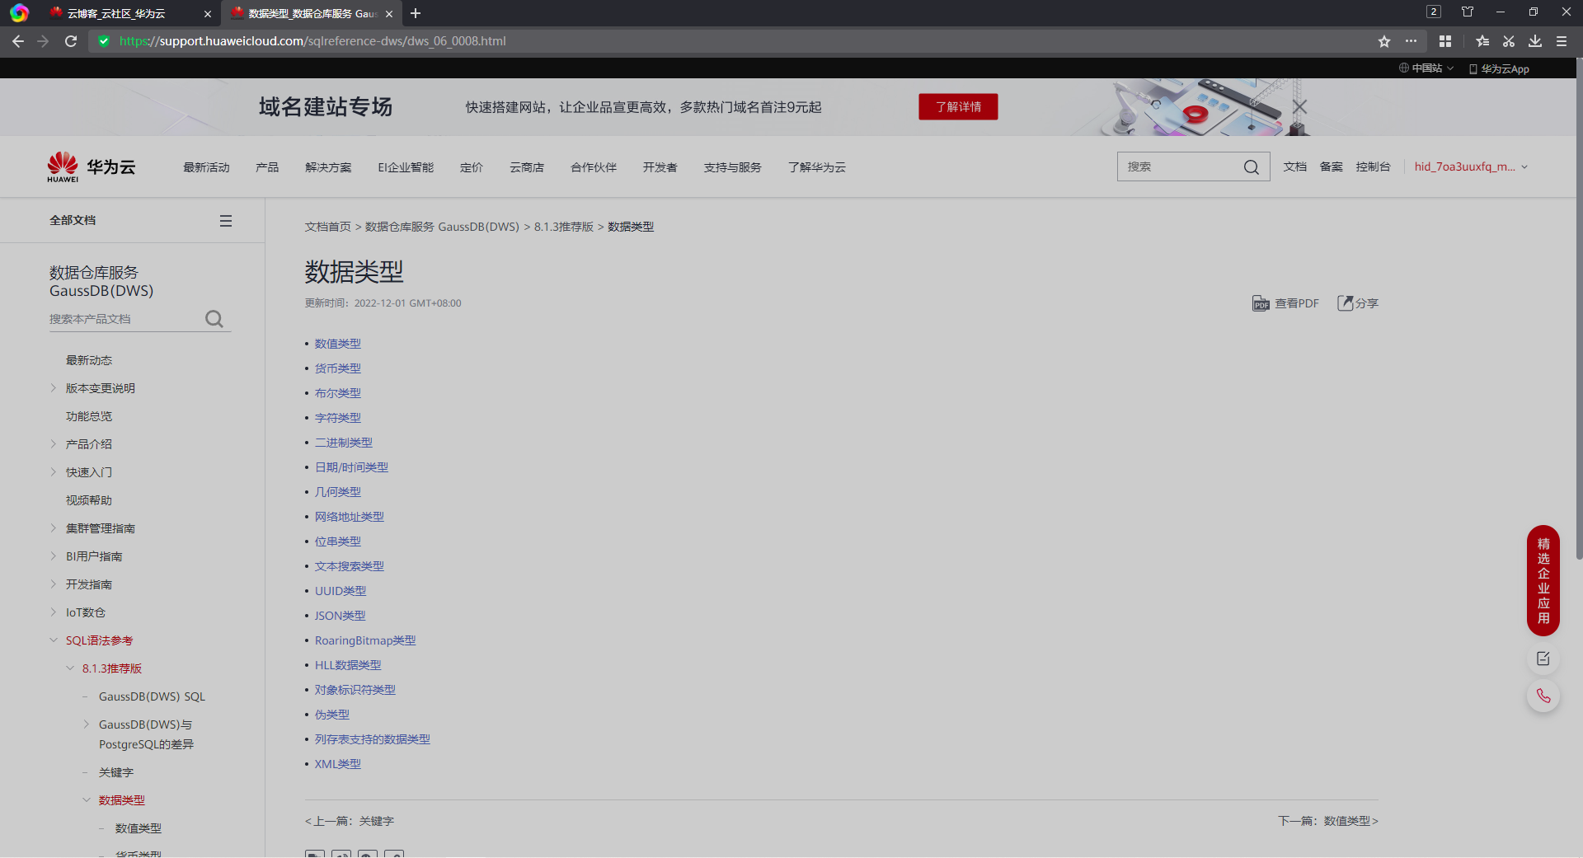1583x858 pixels.
Task: Open the browser main menu (hamburger)
Action: (1562, 41)
